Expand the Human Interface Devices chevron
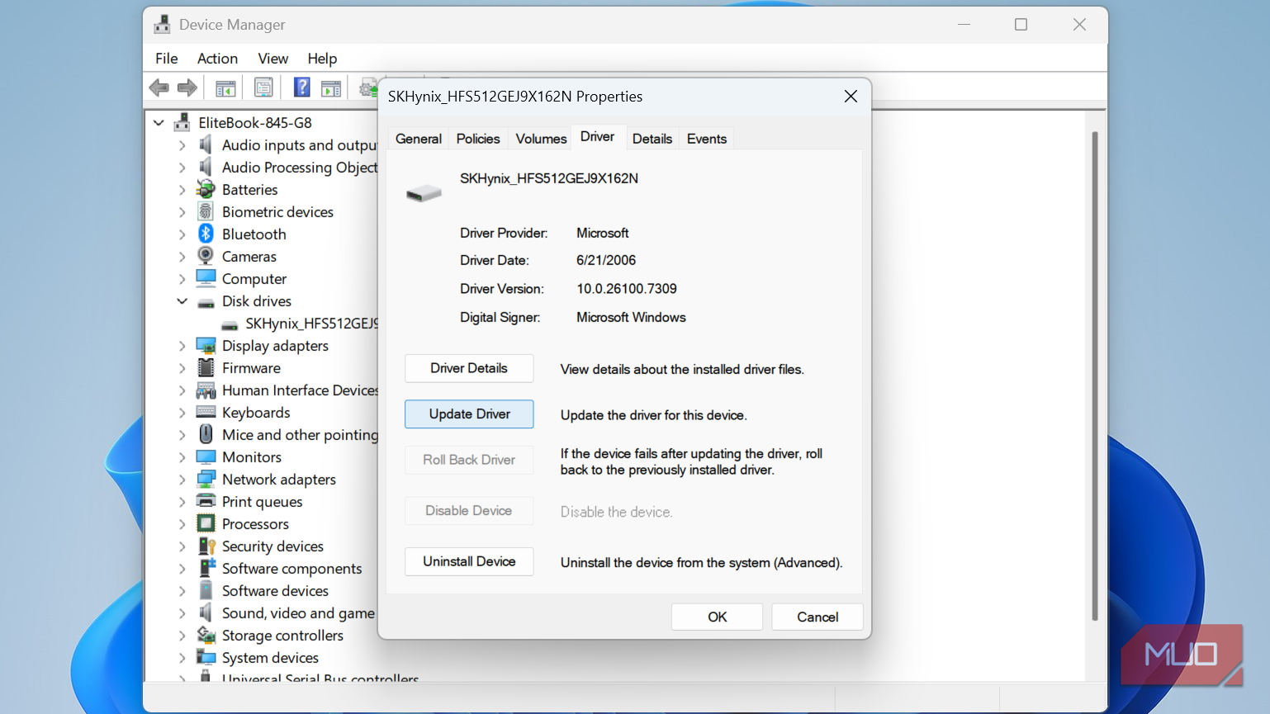Screen dimensions: 1270x714 [x=182, y=390]
